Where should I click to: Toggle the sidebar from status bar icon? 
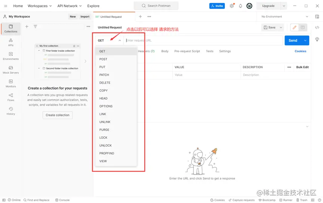click(x=4, y=200)
